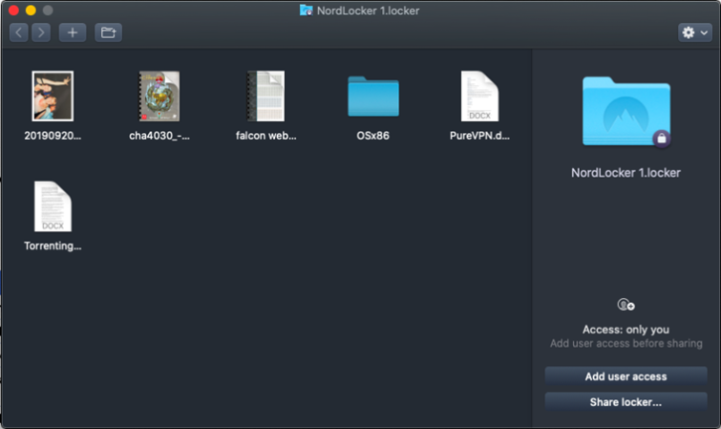Click the 'cha4030_-...' file name
Image resolution: width=721 pixels, height=429 pixels.
(x=159, y=136)
